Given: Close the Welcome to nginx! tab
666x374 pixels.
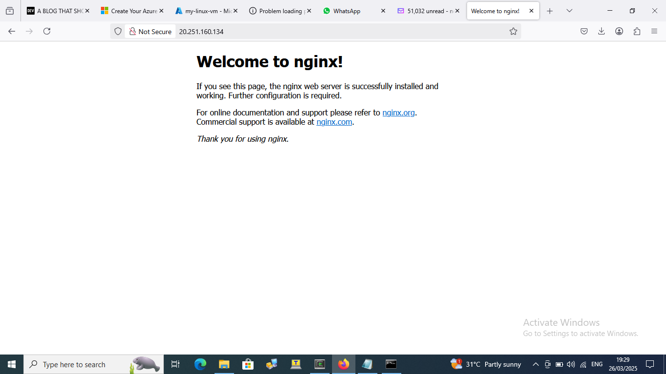Looking at the screenshot, I should pyautogui.click(x=531, y=11).
